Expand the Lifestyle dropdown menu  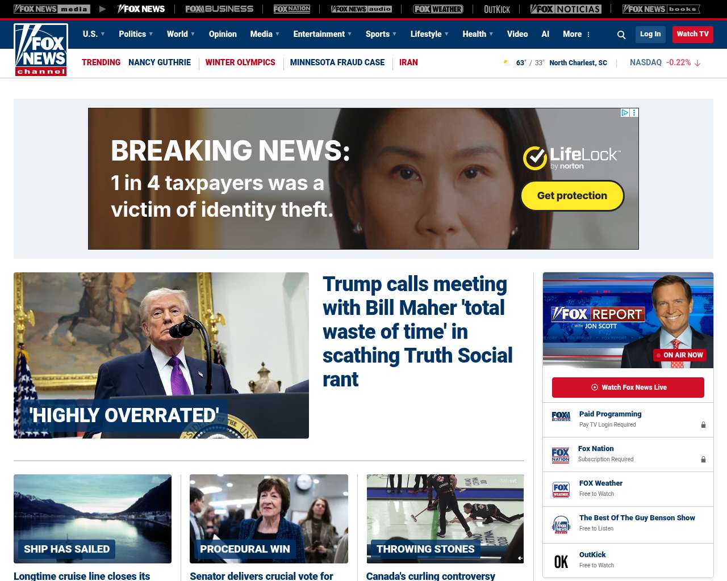429,34
